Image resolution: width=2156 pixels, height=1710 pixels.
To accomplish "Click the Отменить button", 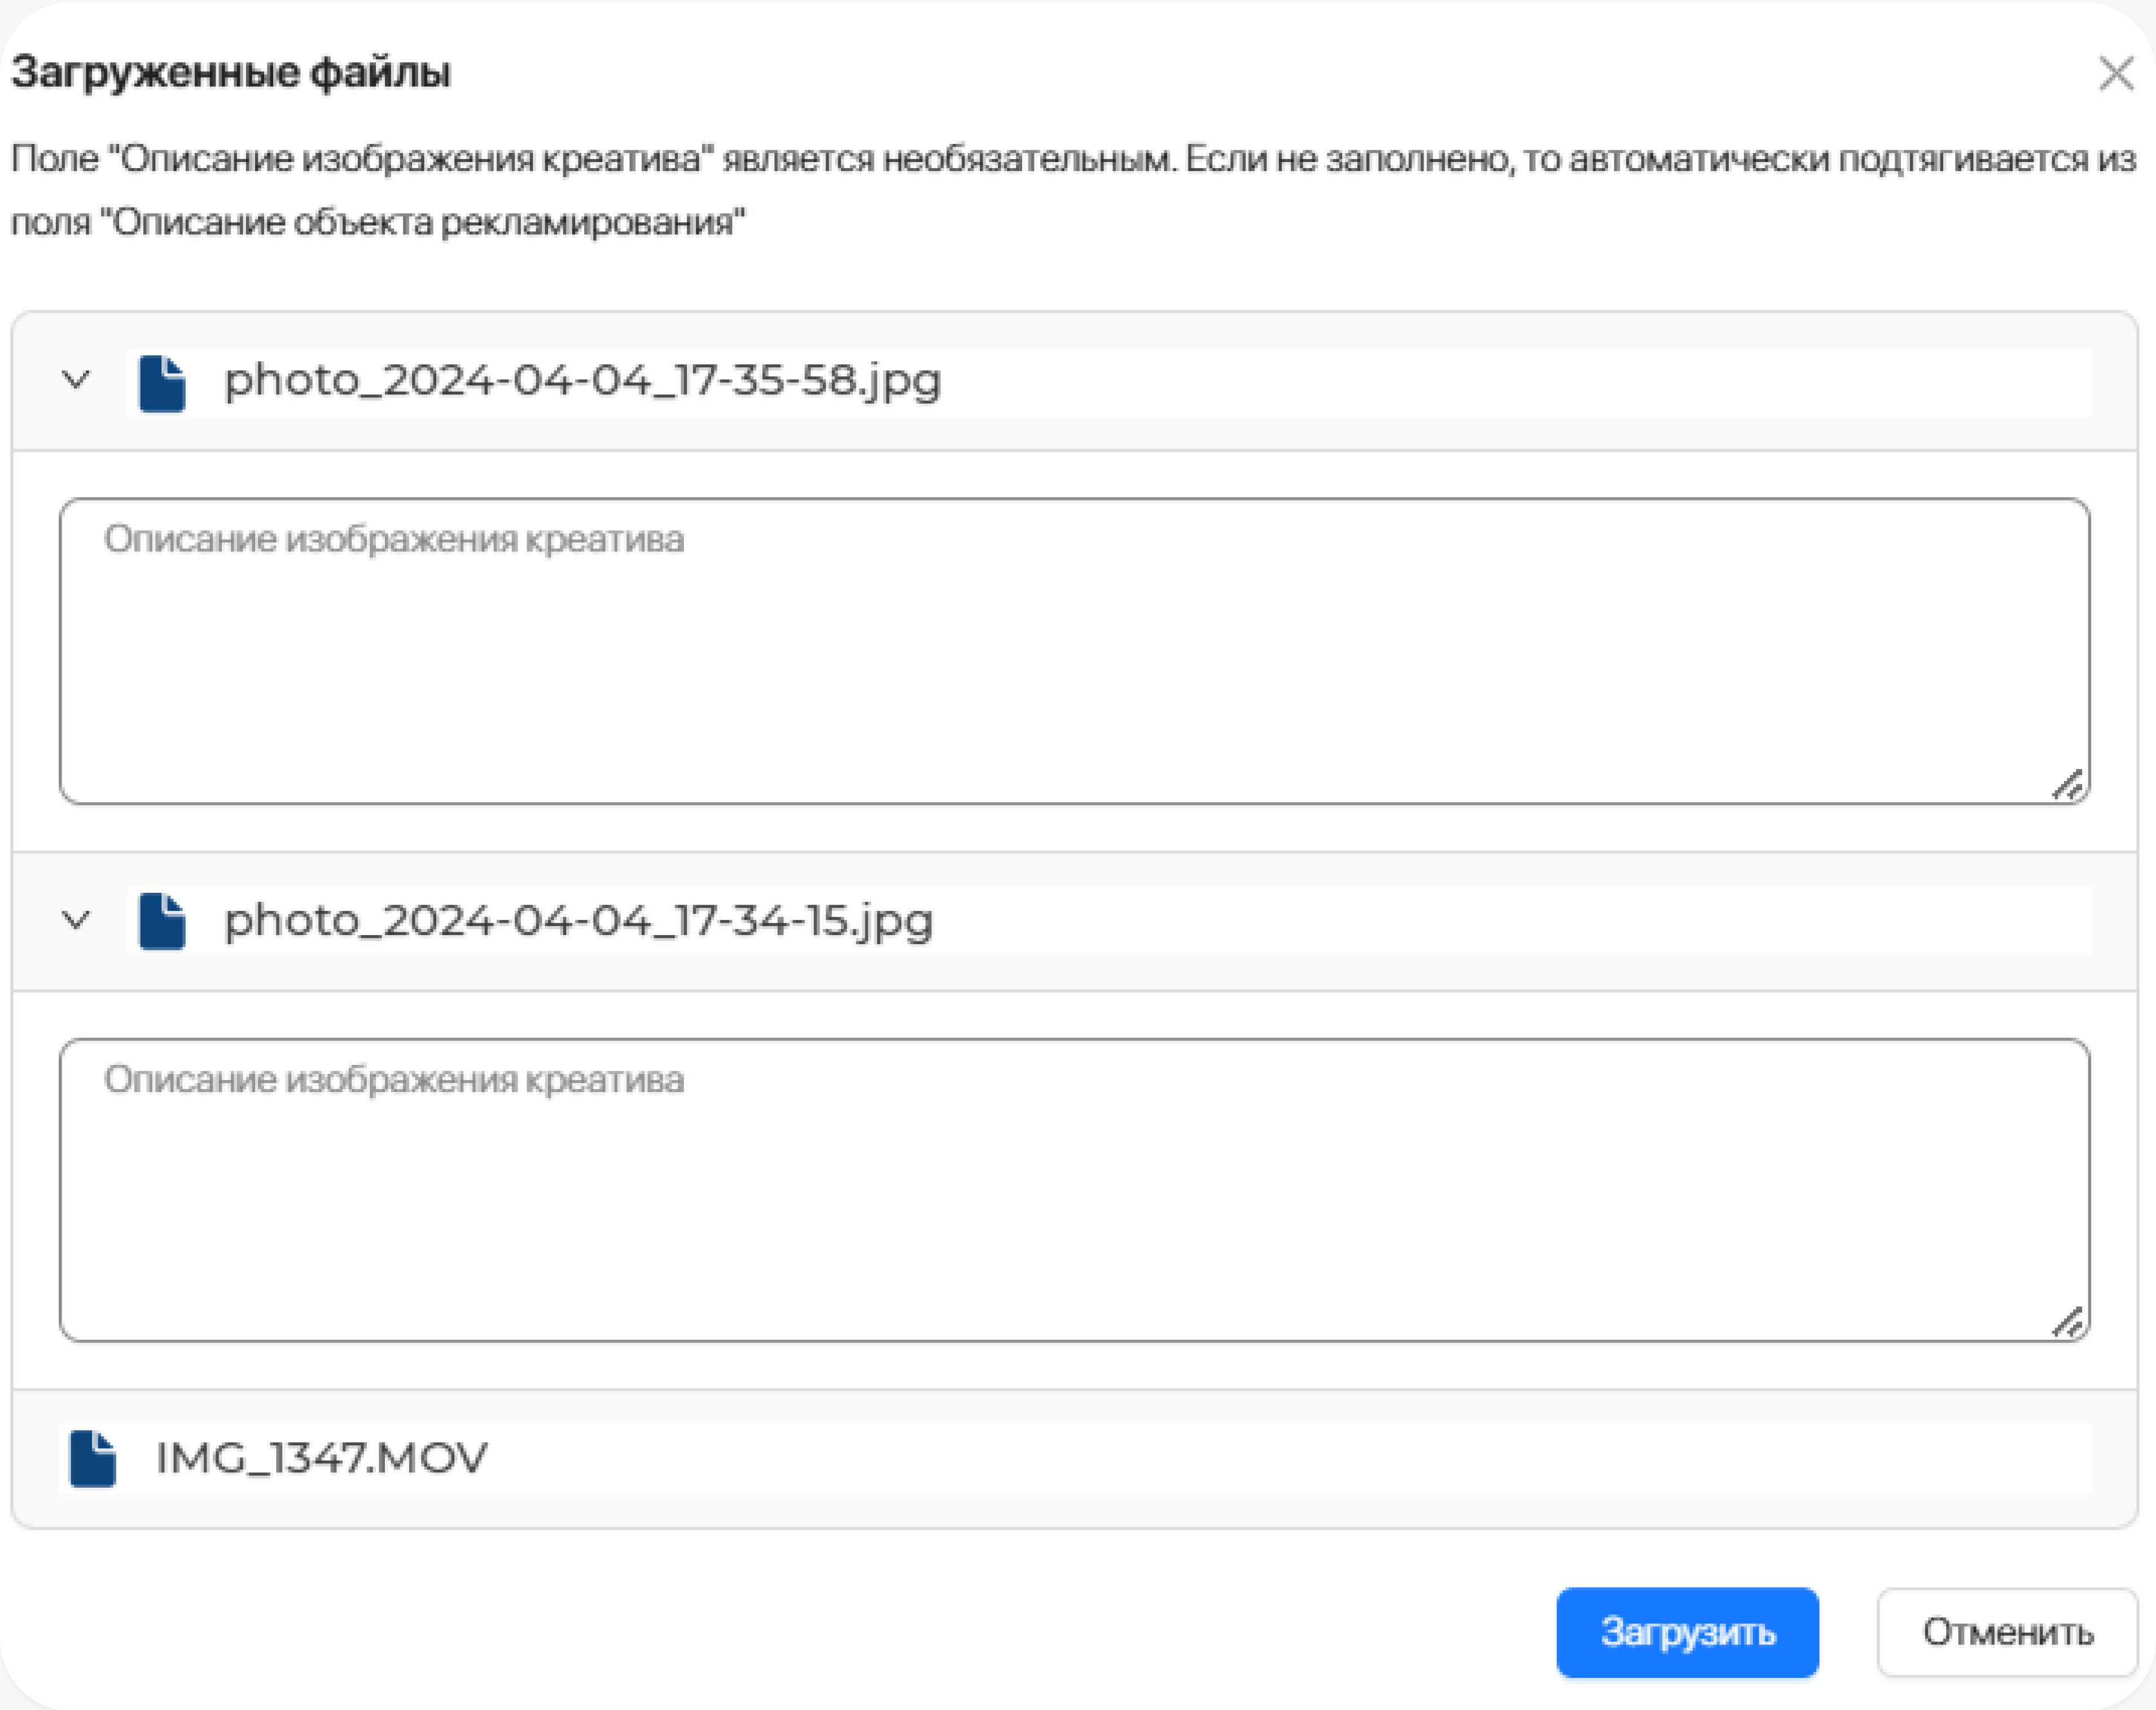I will coord(2007,1632).
